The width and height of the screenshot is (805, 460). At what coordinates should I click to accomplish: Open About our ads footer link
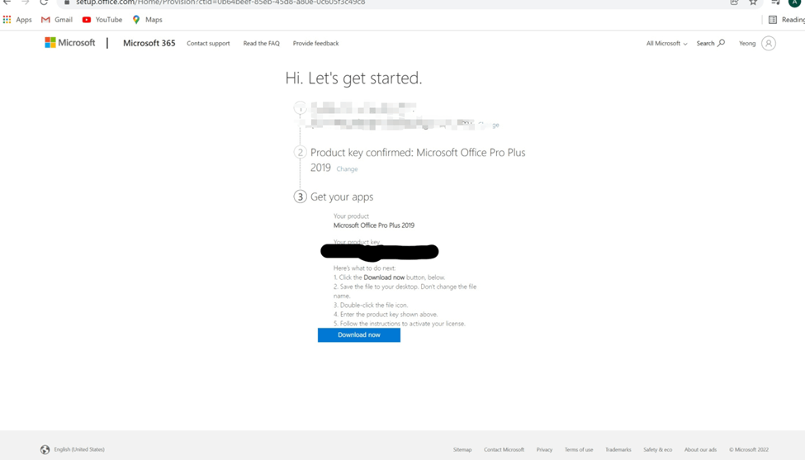pos(700,450)
